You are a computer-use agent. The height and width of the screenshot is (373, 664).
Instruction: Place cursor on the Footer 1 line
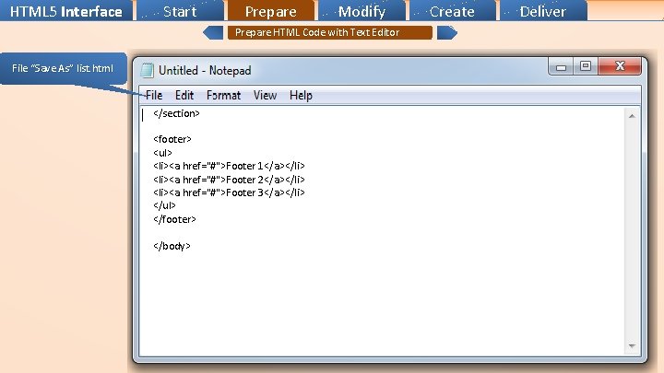(x=229, y=166)
